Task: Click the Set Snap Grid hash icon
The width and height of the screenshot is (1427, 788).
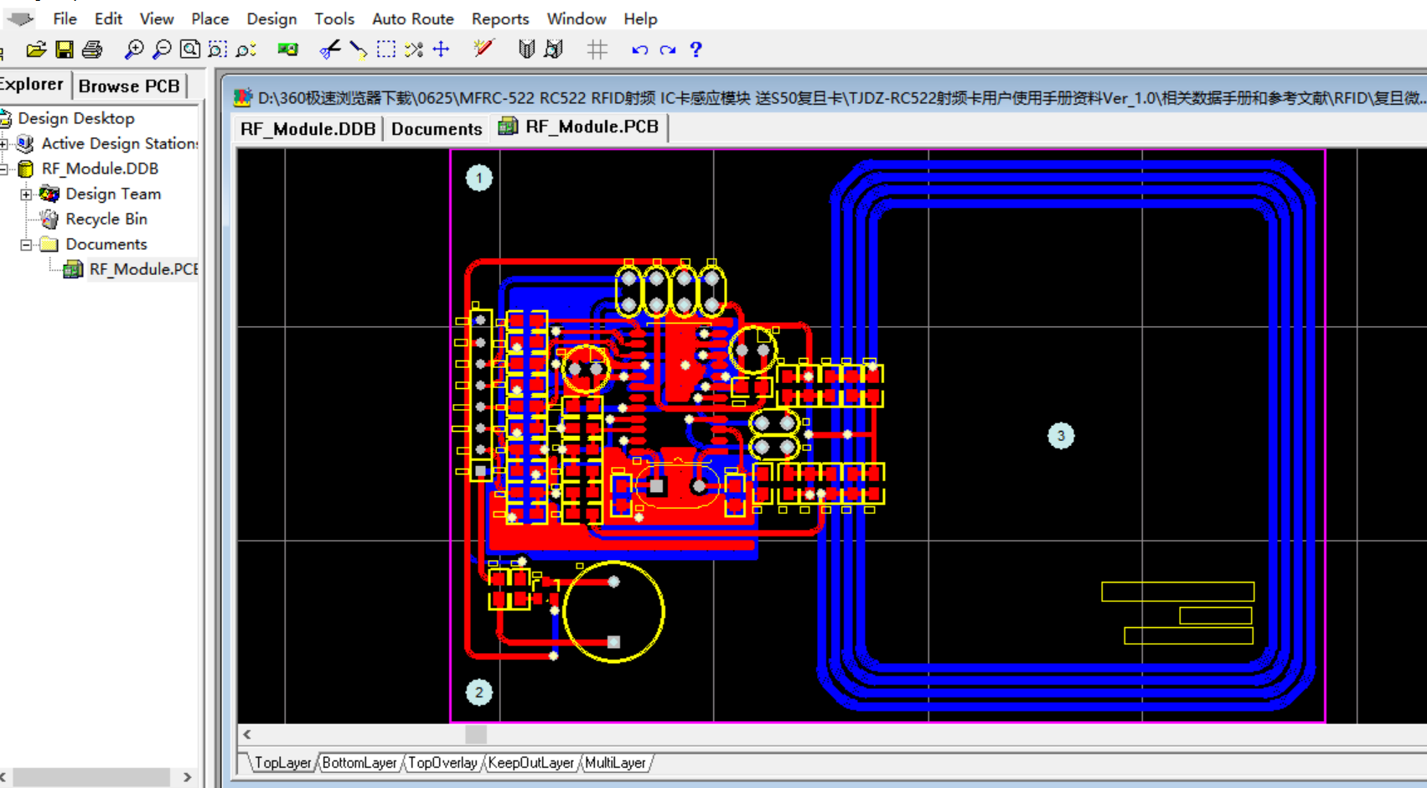Action: click(597, 49)
